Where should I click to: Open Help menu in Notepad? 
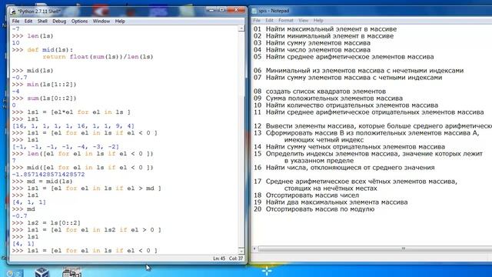click(318, 21)
